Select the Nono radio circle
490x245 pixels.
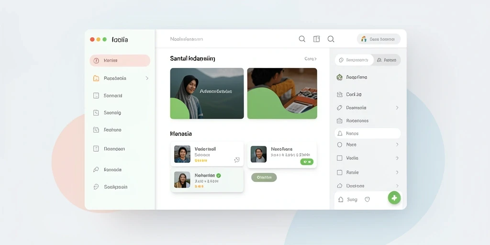coord(340,145)
